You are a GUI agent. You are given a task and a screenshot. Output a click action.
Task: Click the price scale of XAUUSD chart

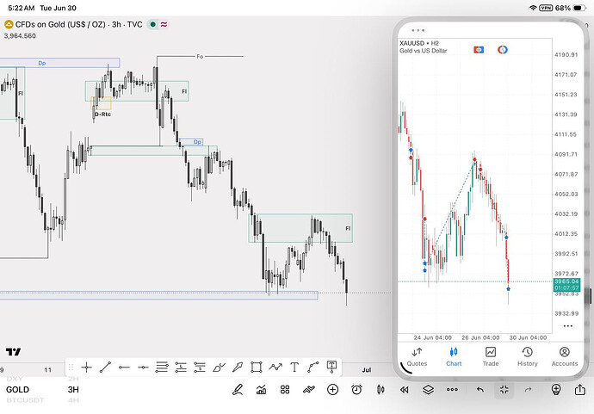click(566, 183)
